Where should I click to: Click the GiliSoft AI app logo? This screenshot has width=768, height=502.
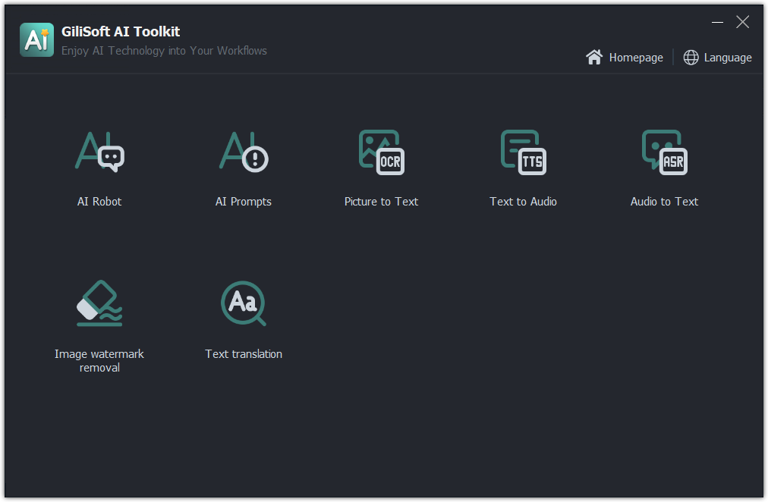36,39
